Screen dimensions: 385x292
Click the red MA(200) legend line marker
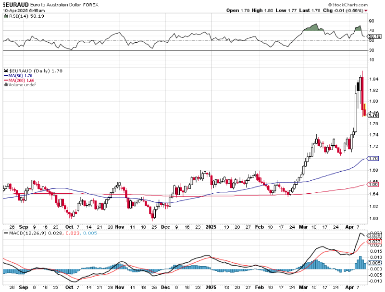(5, 80)
